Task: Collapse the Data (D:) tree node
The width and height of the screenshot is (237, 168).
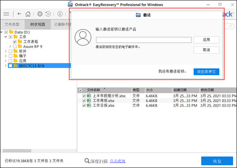Action: point(2,32)
